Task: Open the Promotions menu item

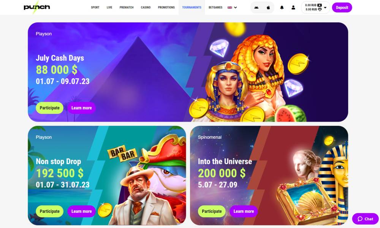Action: click(x=166, y=8)
